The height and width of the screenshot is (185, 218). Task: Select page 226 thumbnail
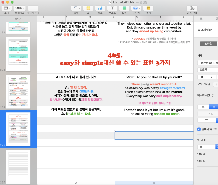(18, 129)
